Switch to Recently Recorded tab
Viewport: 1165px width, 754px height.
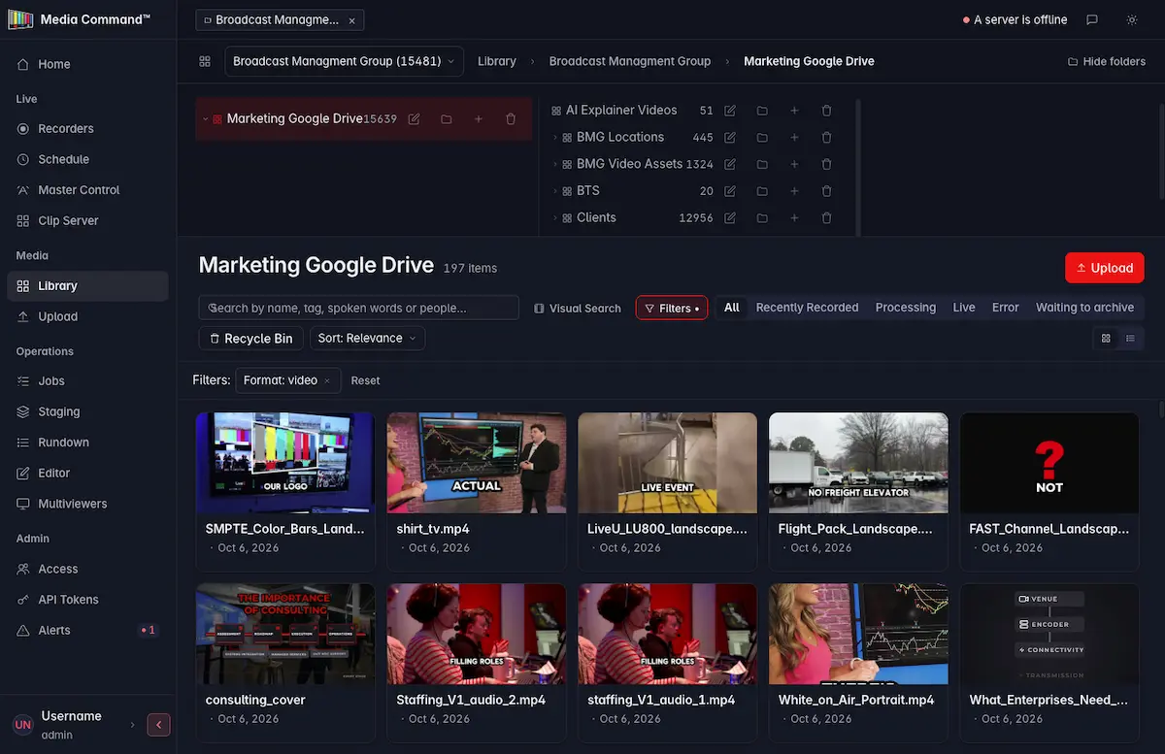(807, 308)
